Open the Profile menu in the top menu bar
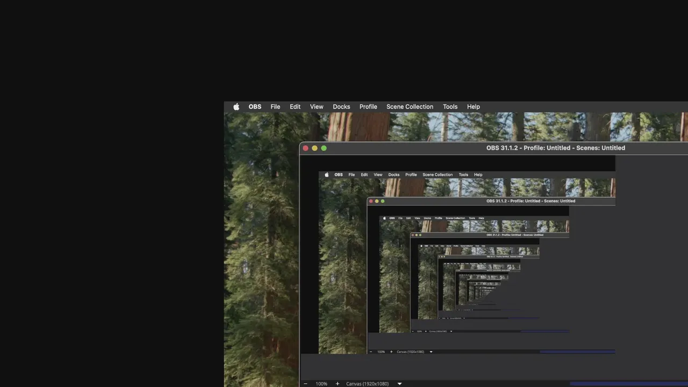This screenshot has height=387, width=688. click(x=368, y=106)
